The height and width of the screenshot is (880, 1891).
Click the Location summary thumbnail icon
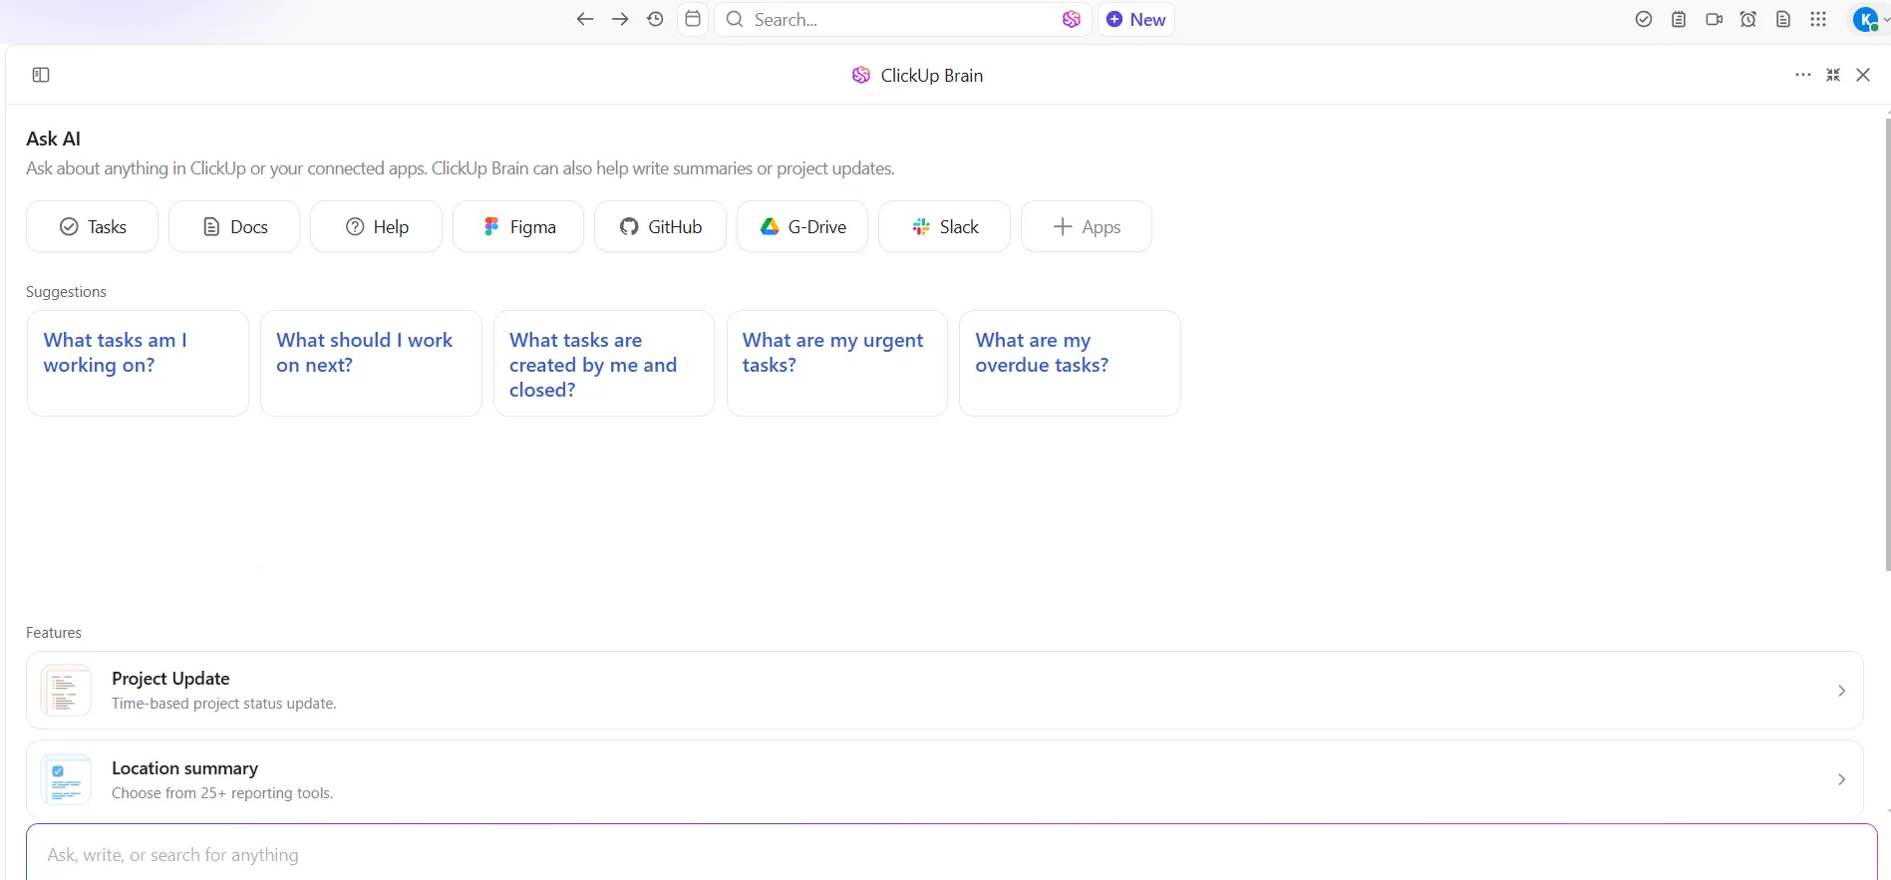pos(66,779)
